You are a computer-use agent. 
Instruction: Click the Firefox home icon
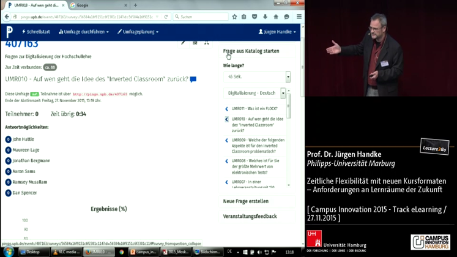pos(276,17)
